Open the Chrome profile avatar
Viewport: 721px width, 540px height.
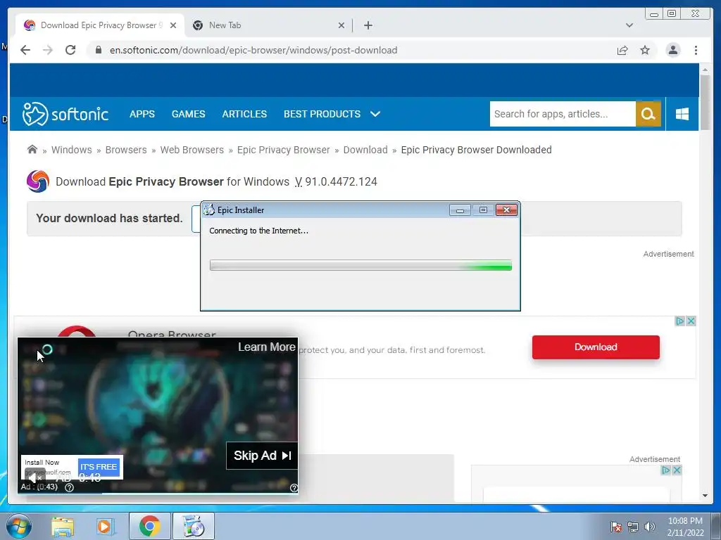click(x=672, y=50)
